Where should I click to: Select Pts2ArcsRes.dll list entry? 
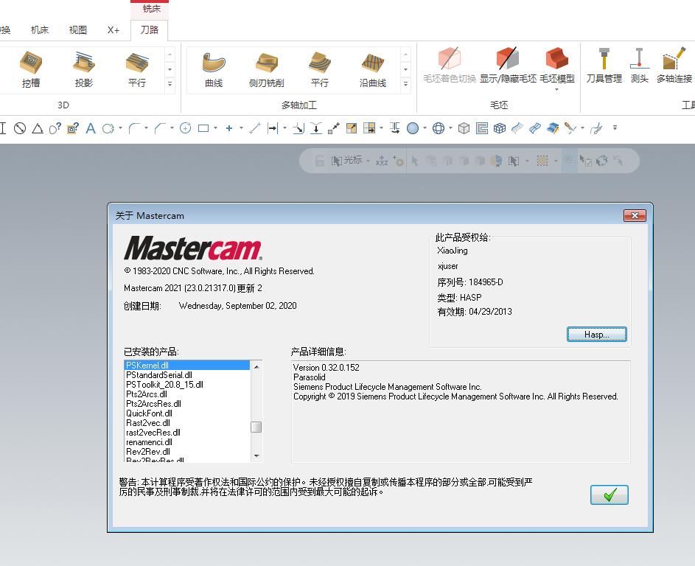[x=186, y=404]
